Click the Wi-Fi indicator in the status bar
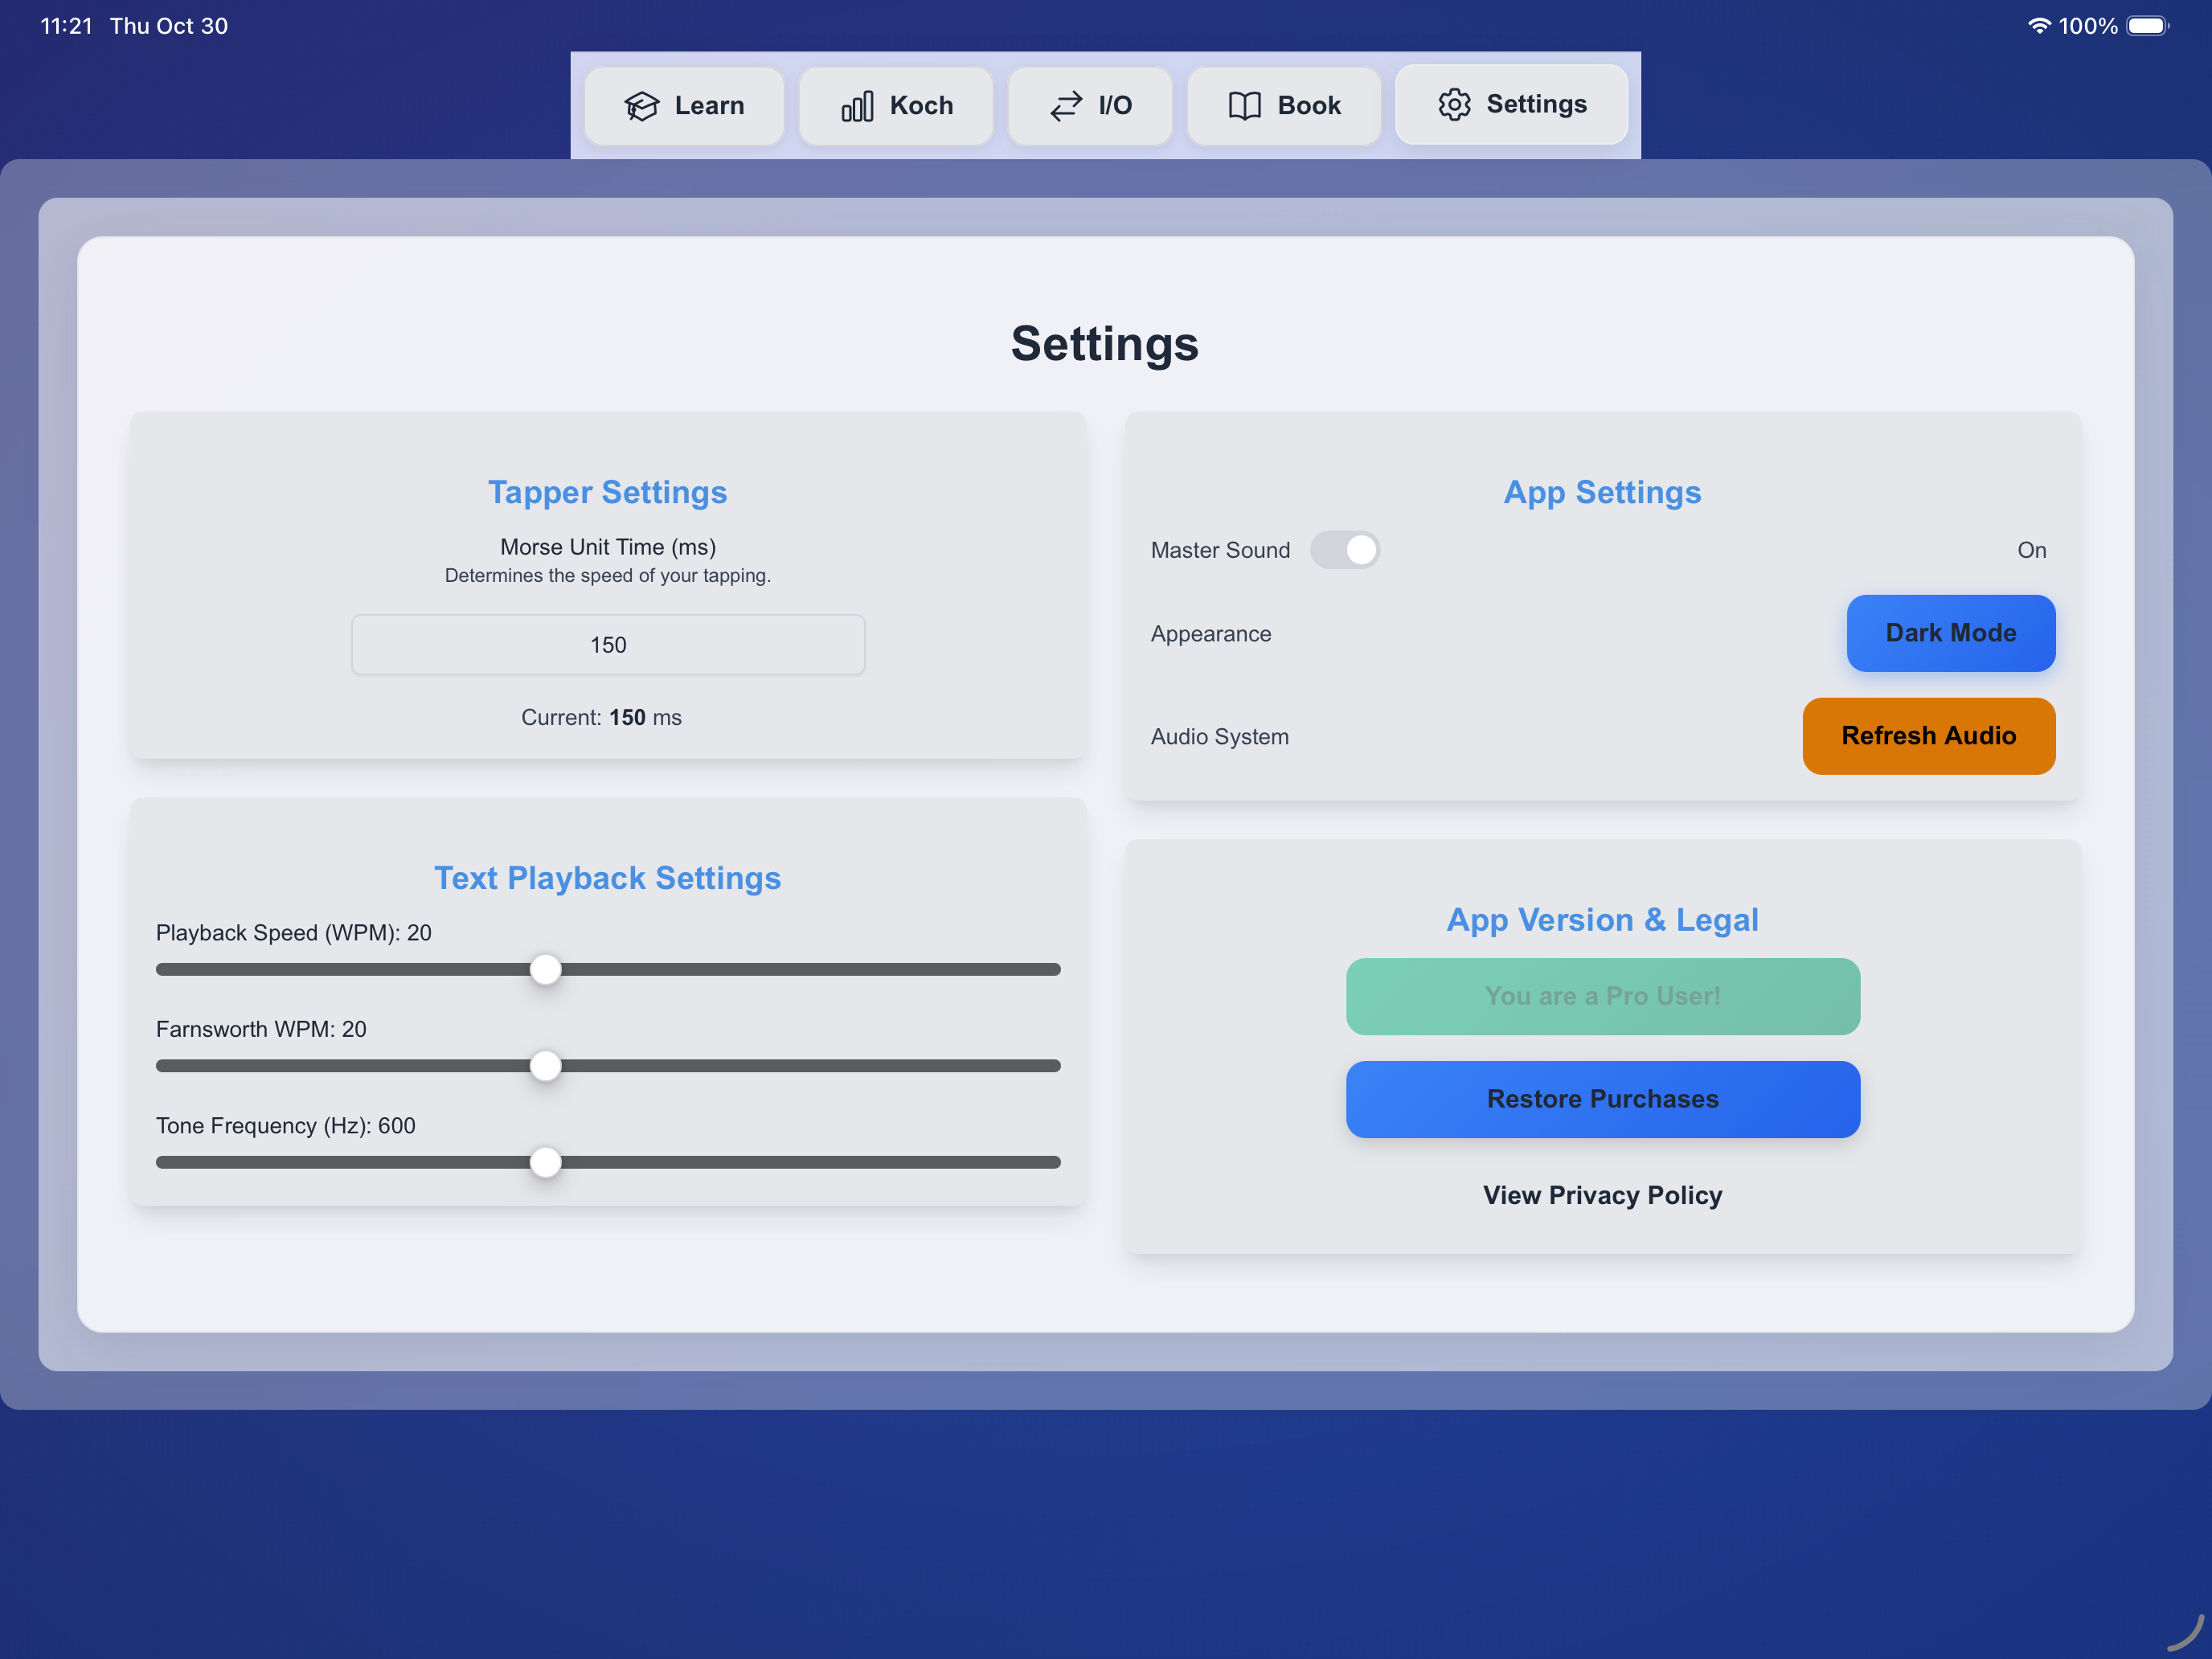Image resolution: width=2212 pixels, height=1659 pixels. [x=2040, y=26]
